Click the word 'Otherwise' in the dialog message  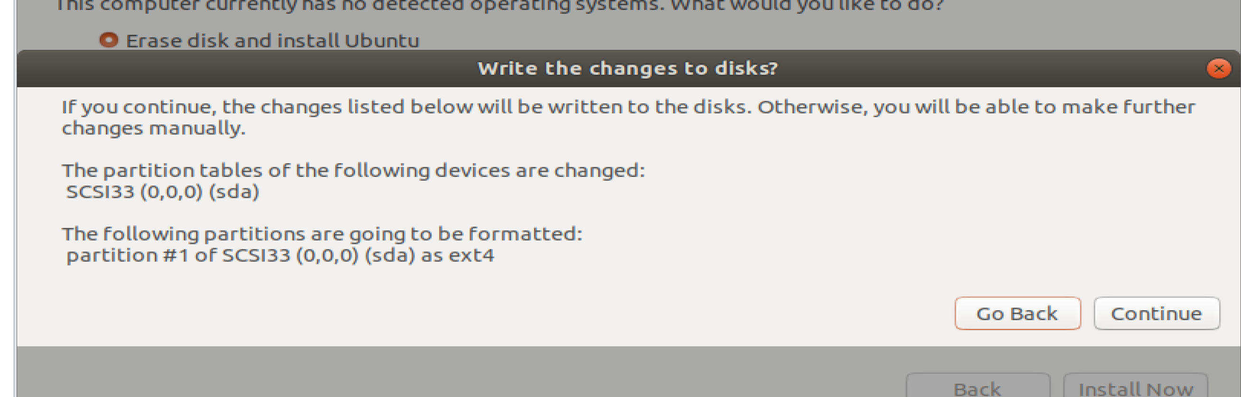pyautogui.click(x=812, y=107)
